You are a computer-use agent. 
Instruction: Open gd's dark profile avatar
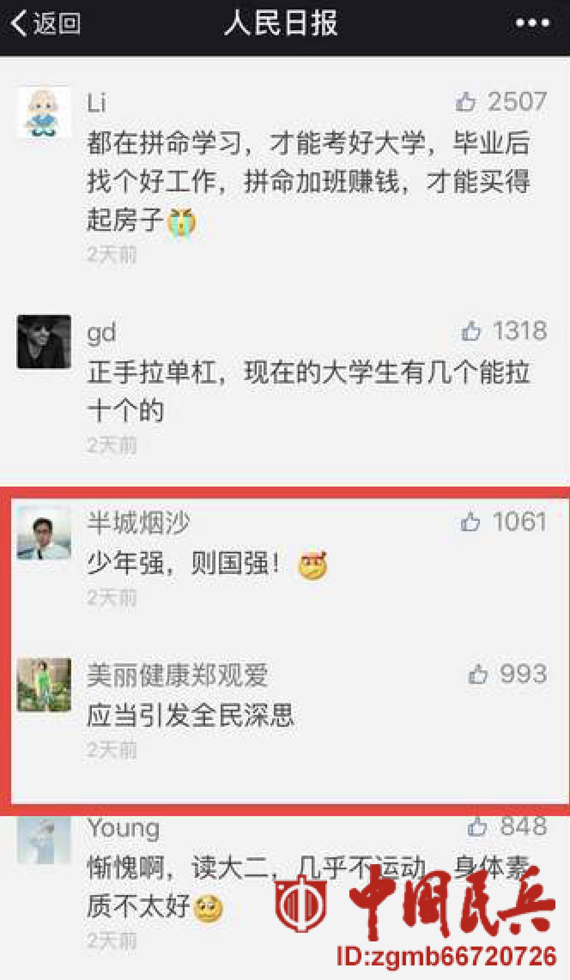[x=44, y=342]
